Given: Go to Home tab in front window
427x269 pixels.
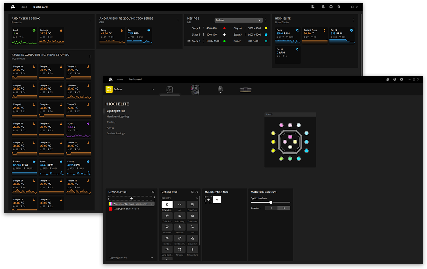Looking at the screenshot, I should pos(120,80).
